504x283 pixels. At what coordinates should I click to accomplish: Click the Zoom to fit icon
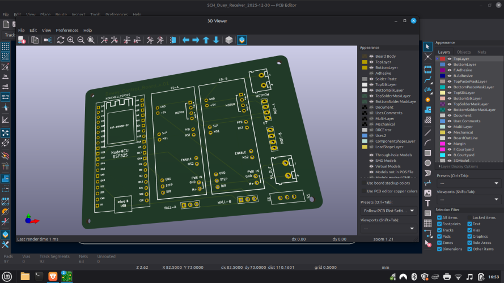click(91, 40)
